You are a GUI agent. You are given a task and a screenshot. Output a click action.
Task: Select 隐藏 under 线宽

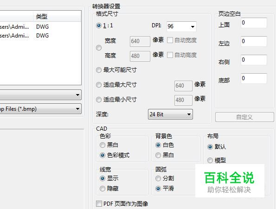[103, 189]
